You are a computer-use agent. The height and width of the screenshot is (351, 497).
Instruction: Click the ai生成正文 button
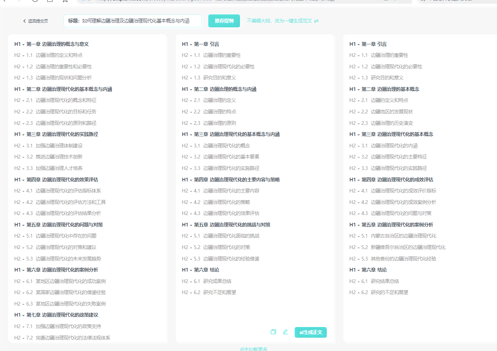[x=311, y=332]
